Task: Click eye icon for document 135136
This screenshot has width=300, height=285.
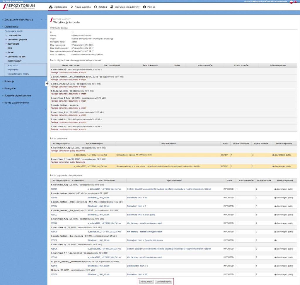Action: 275,249
